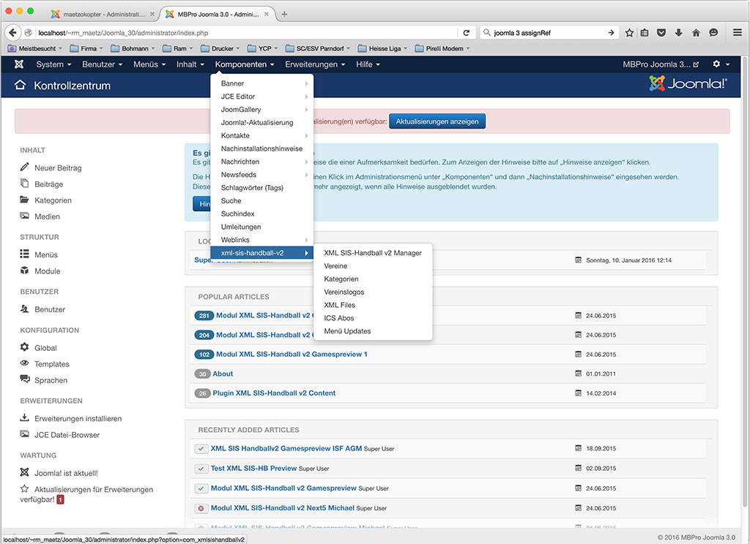Screen dimensions: 750x544
Task: Select Umleitungen in Komponenten menu
Action: [262, 227]
